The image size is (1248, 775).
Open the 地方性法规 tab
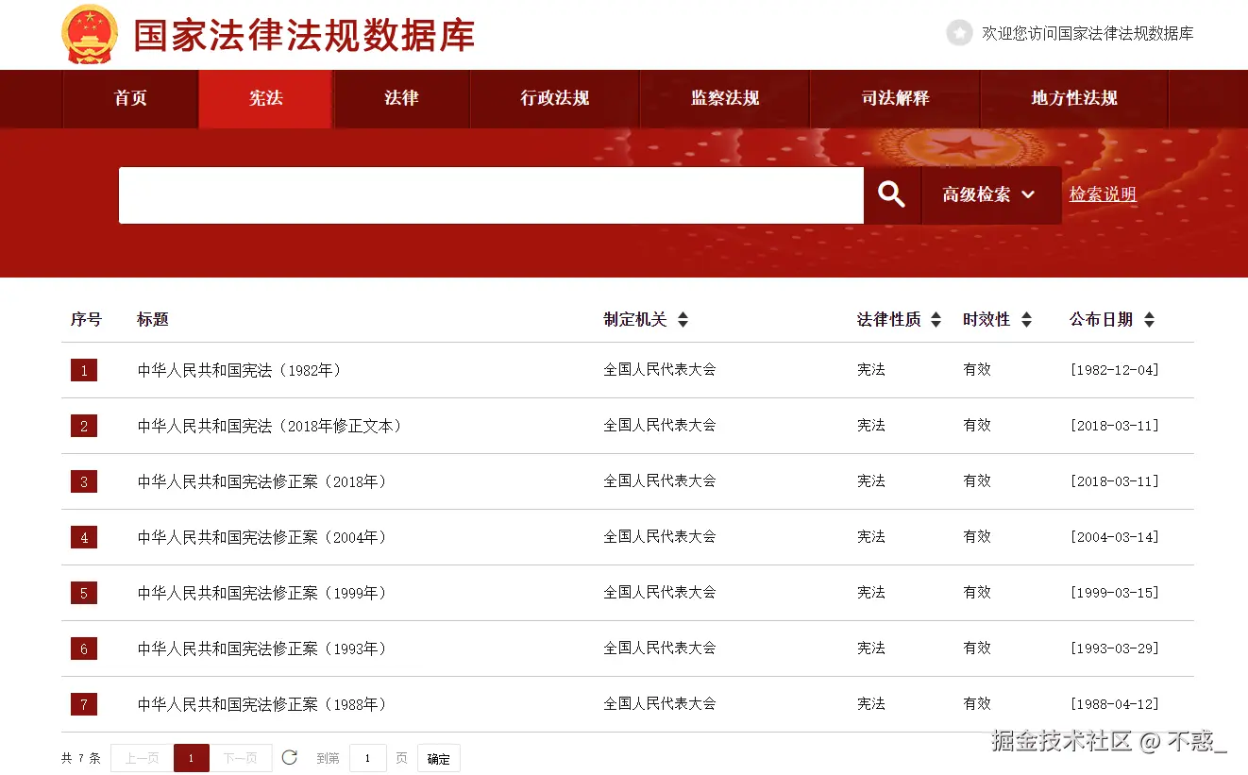[x=1074, y=98]
